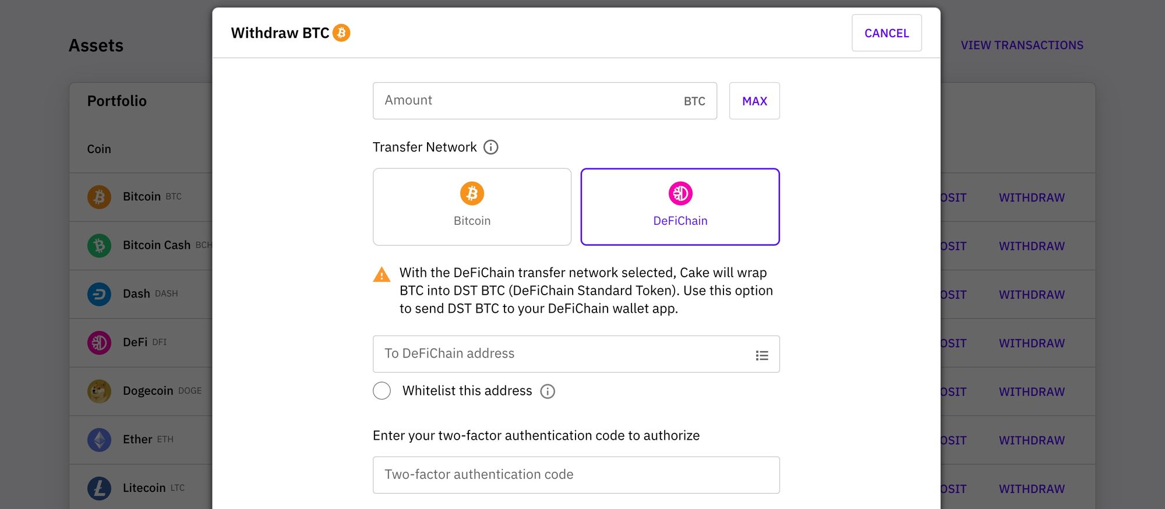The image size is (1165, 509).
Task: Click the Litecoin coin icon
Action: click(x=99, y=488)
